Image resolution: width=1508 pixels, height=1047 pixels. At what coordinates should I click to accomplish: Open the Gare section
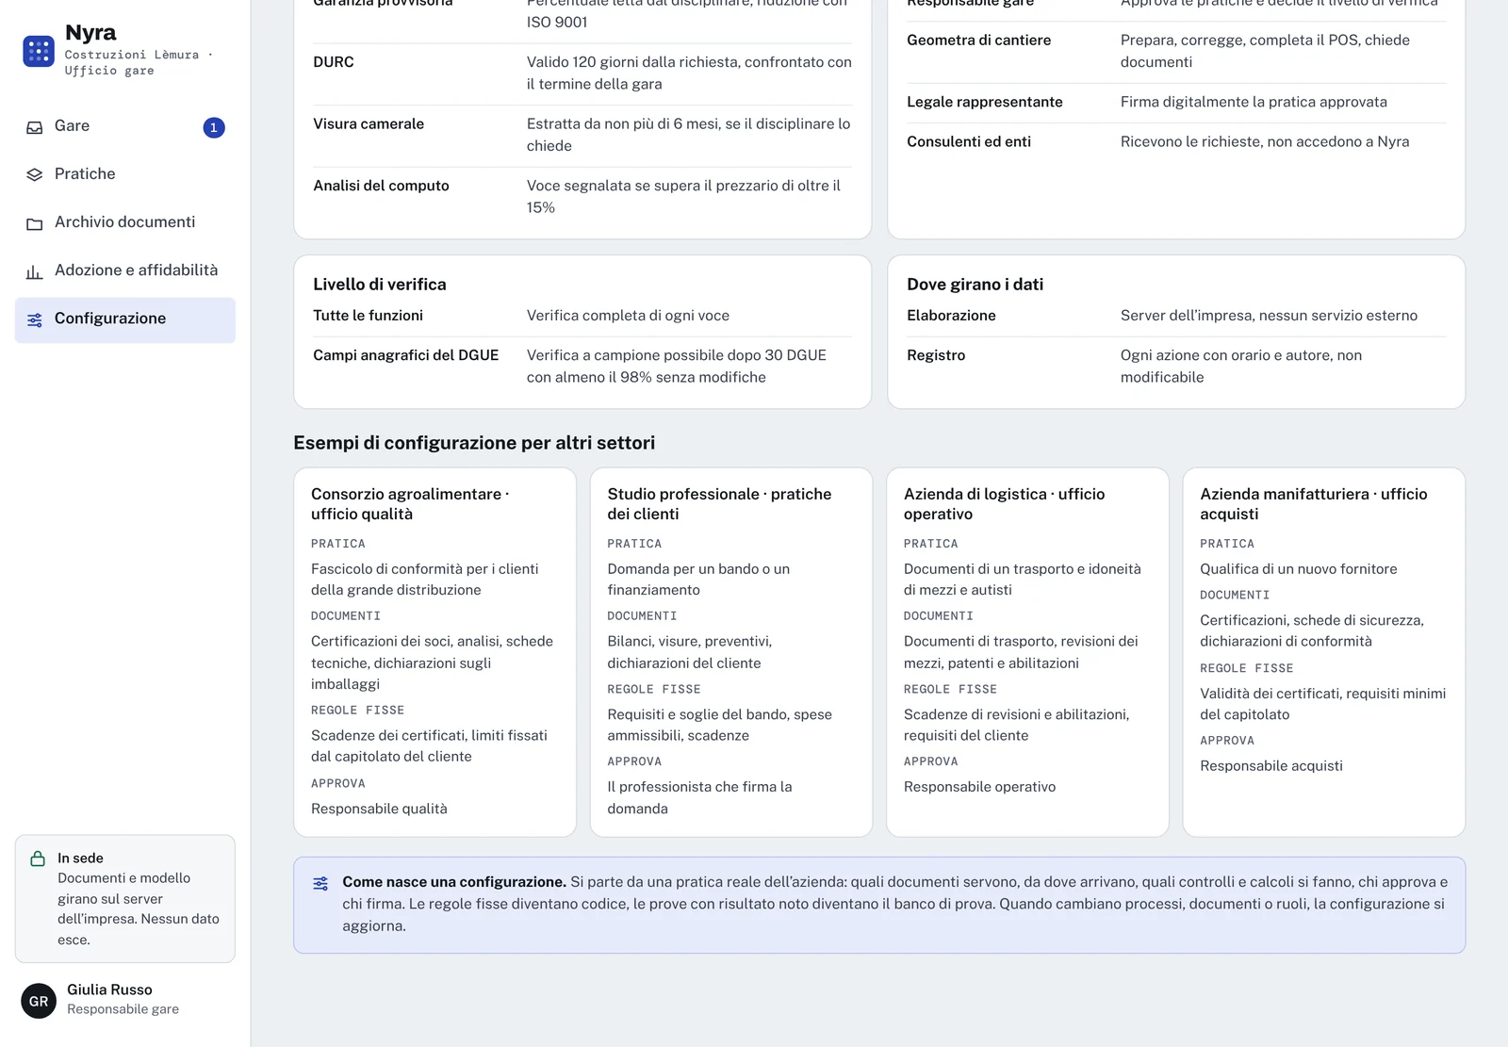coord(125,127)
